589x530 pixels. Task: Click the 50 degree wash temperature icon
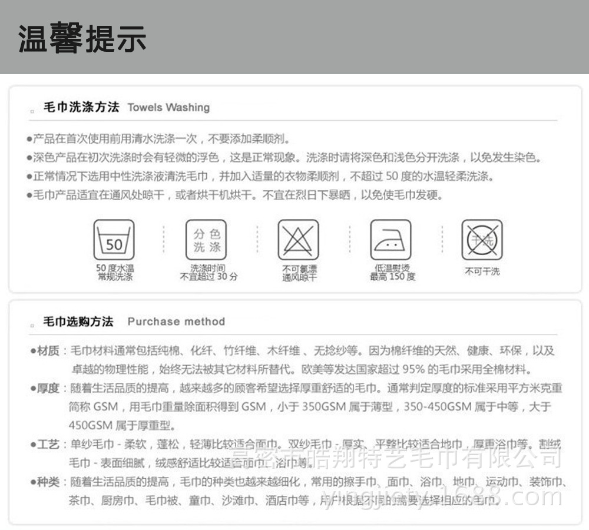114,240
